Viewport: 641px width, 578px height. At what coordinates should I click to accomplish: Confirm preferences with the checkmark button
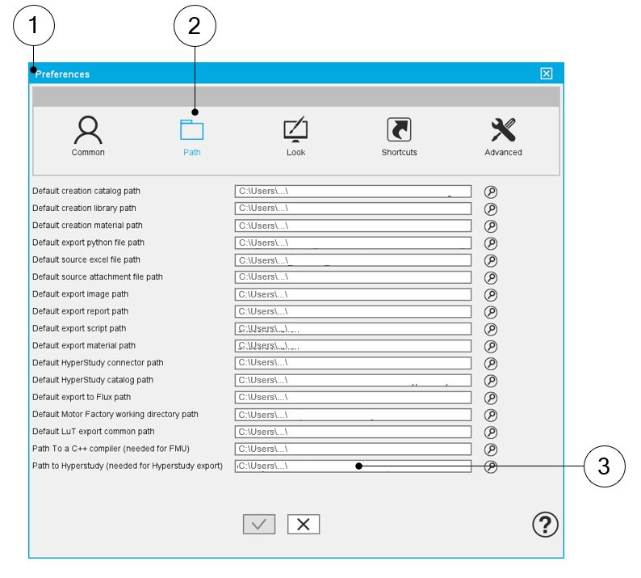tap(258, 524)
